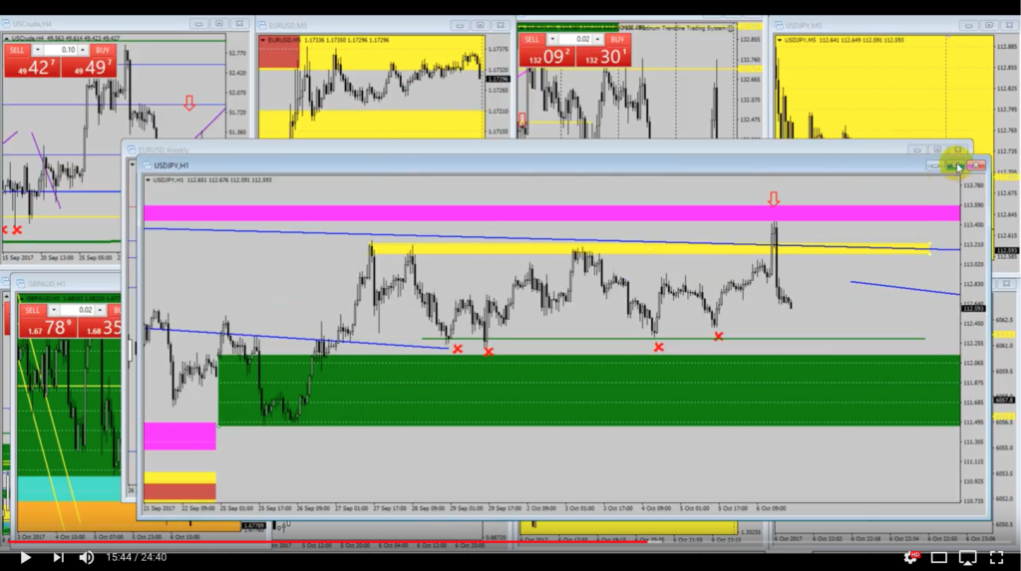Increase 0.02 lot size beside the 132.30 panel
The image size is (1021, 571).
click(597, 40)
